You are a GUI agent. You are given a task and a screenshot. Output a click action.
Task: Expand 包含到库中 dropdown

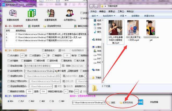point(109,16)
